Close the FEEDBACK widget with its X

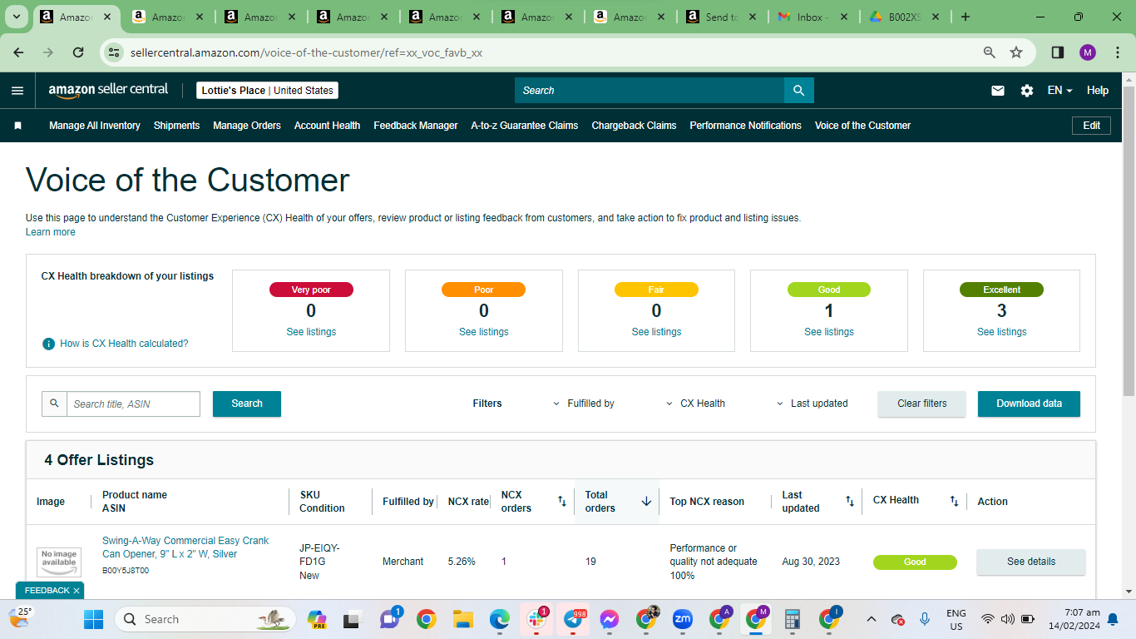point(77,591)
